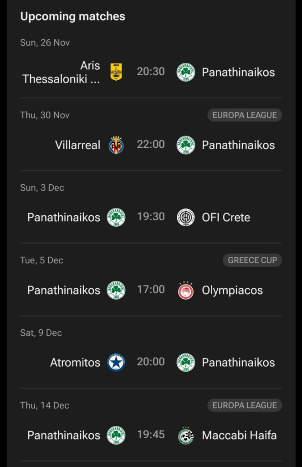
Task: Open the Aris Thessaloniki team name
Action: coord(61,72)
